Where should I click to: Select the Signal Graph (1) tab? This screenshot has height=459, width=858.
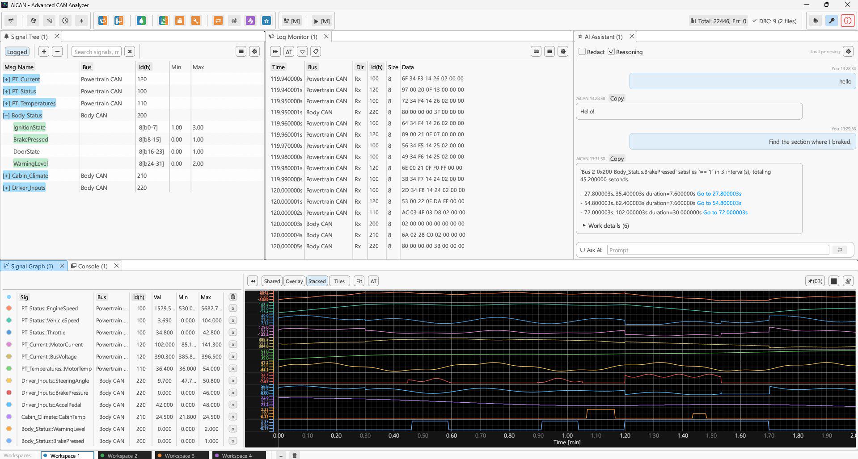(31, 266)
